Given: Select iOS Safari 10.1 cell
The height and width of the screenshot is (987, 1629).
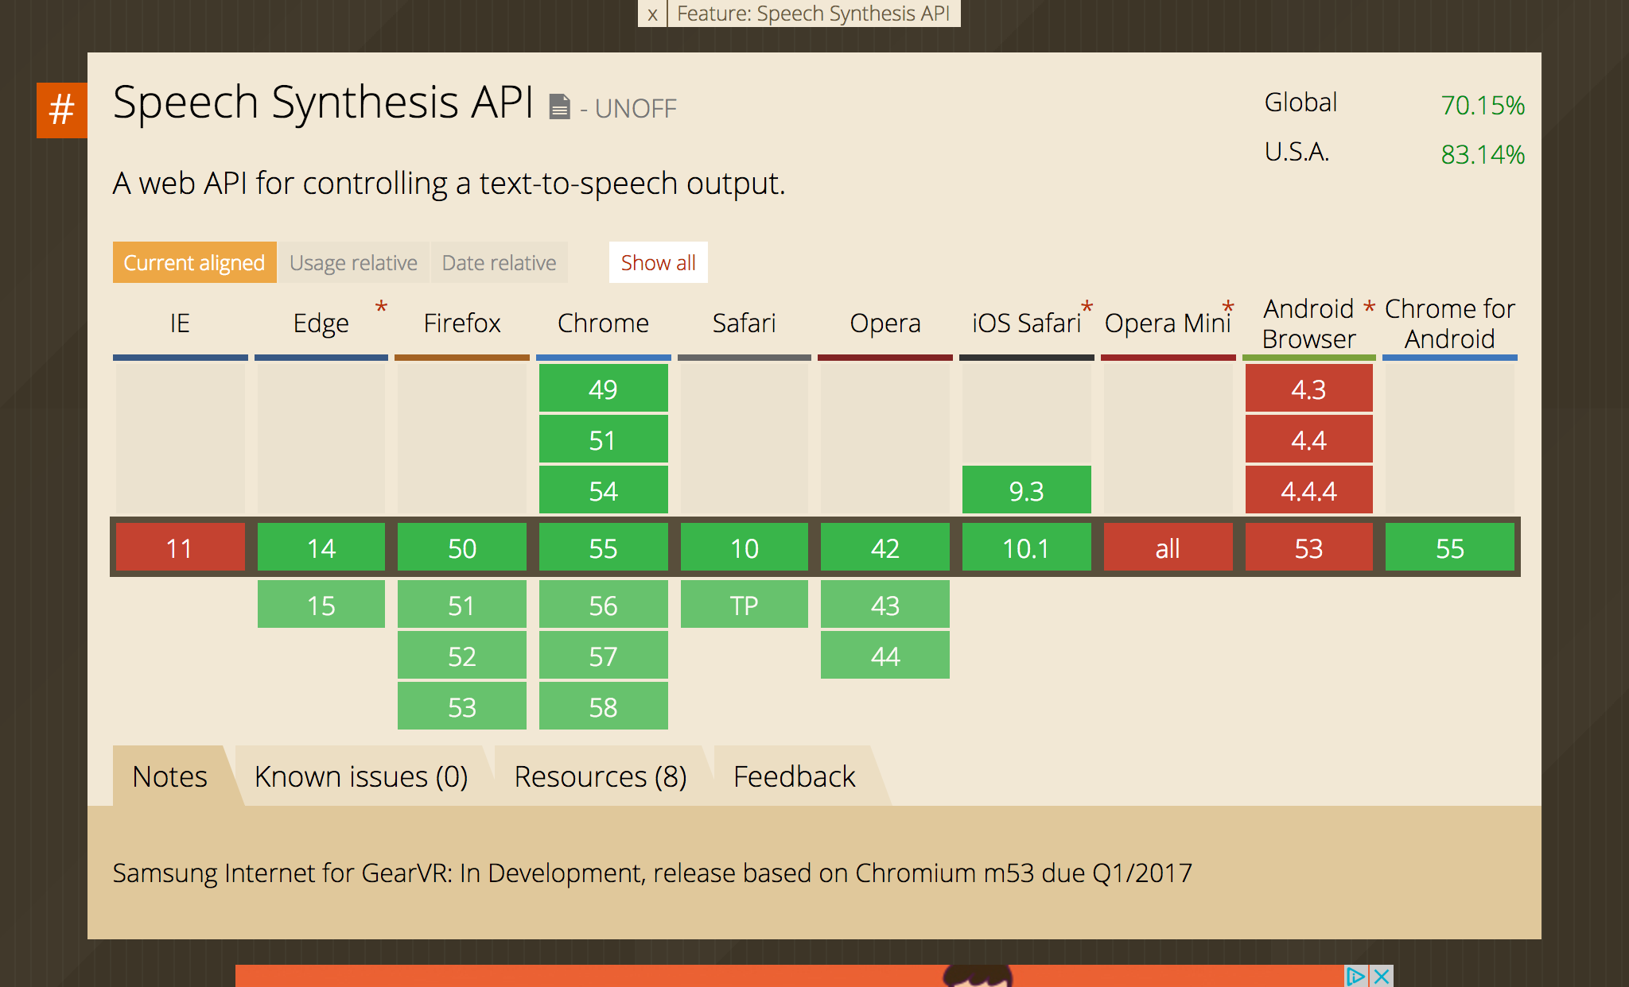Looking at the screenshot, I should 1026,548.
